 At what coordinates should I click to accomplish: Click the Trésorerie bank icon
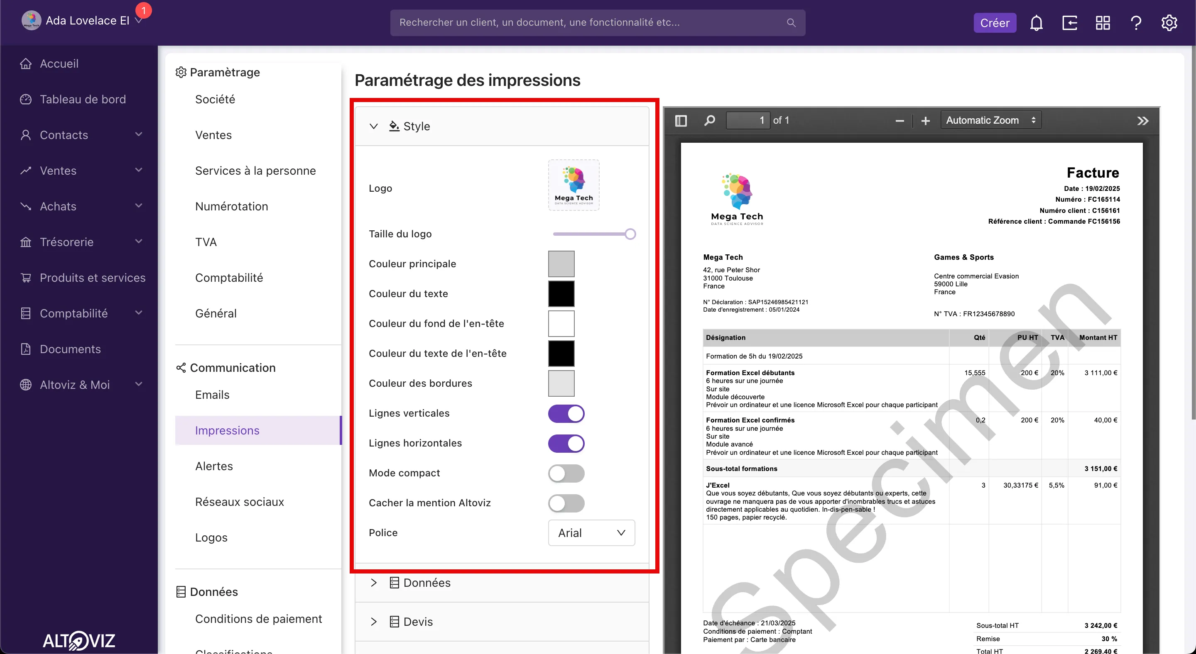[x=26, y=242]
